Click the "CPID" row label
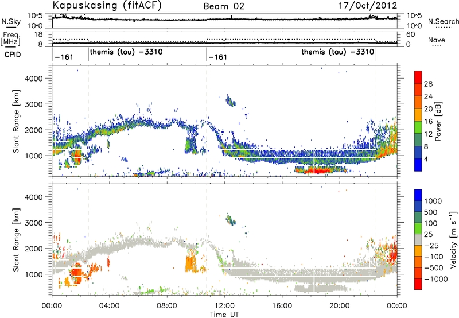 13,55
